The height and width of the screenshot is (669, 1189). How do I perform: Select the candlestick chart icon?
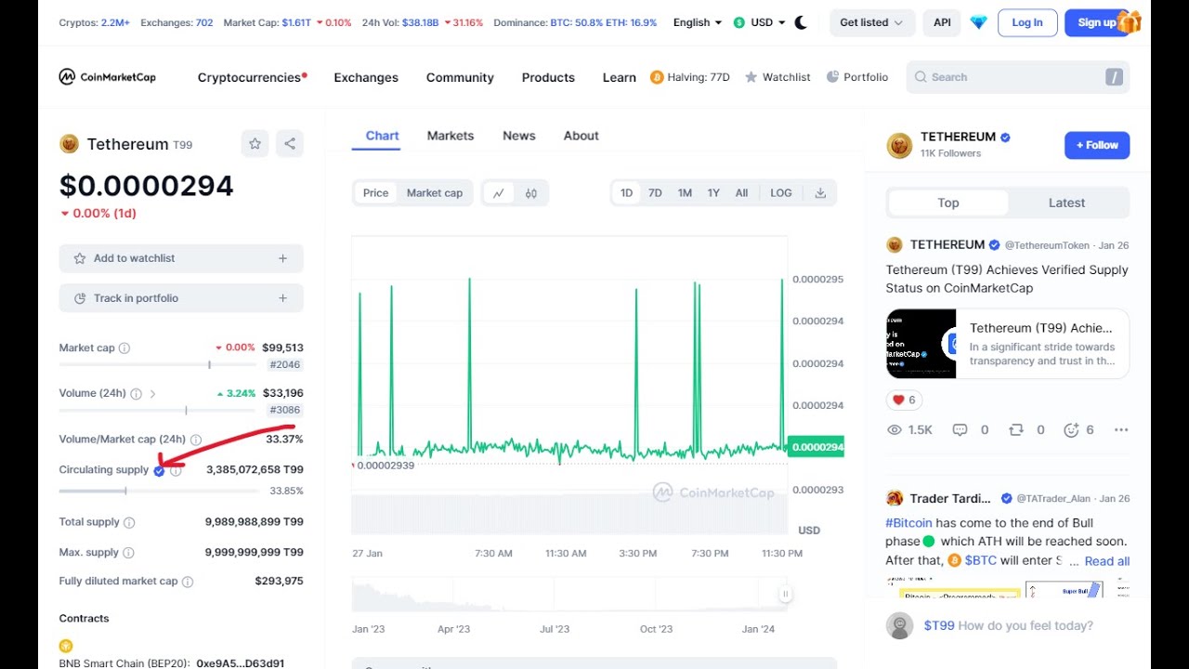pos(531,193)
